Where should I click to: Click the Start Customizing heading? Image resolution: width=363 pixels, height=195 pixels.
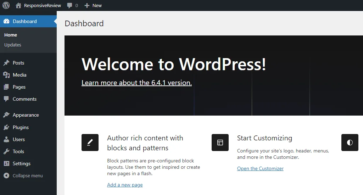[264, 138]
